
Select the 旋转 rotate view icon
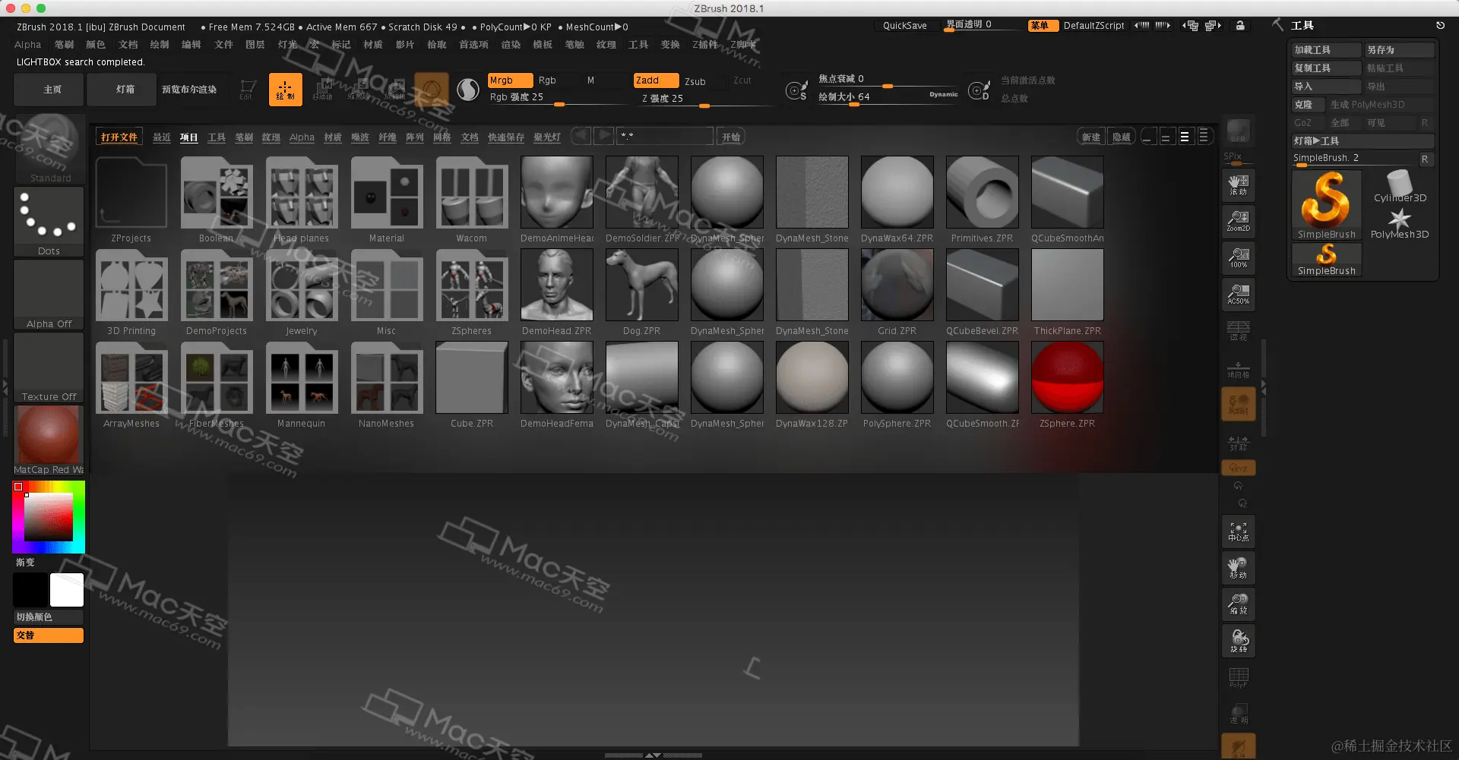(x=1239, y=641)
